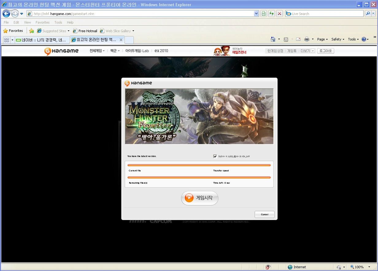This screenshot has height=271, width=378.
Task: Open the tab list dropdown arrow
Action: [12, 40]
